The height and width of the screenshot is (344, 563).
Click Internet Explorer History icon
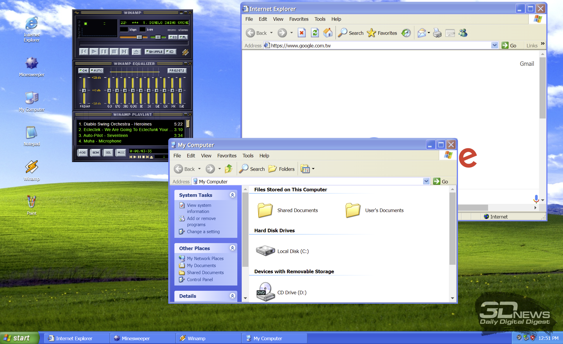pyautogui.click(x=406, y=33)
